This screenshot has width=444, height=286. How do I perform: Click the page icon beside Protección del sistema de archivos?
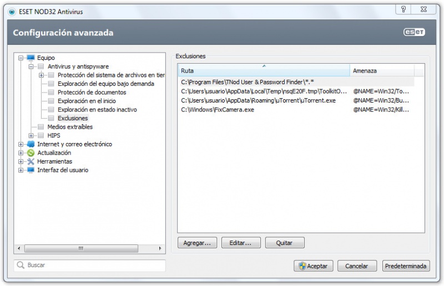coord(51,75)
